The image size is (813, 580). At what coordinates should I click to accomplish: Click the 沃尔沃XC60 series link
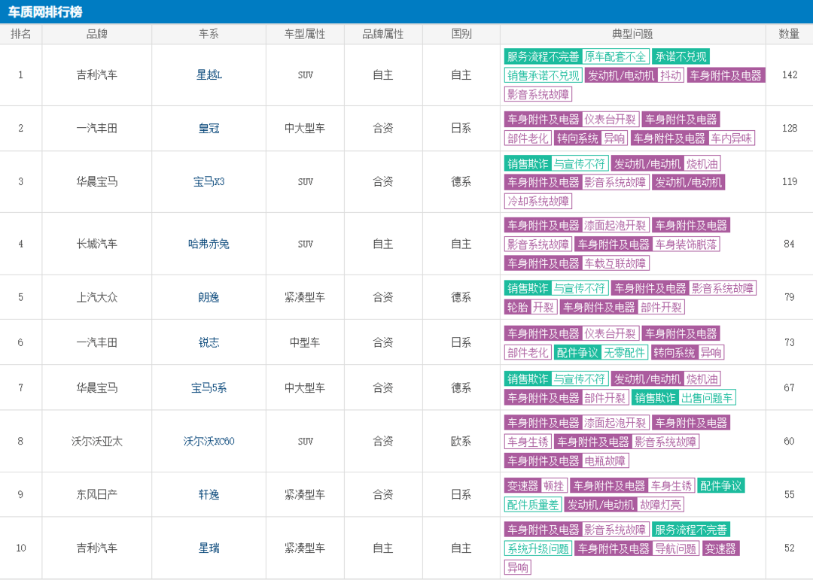click(209, 441)
